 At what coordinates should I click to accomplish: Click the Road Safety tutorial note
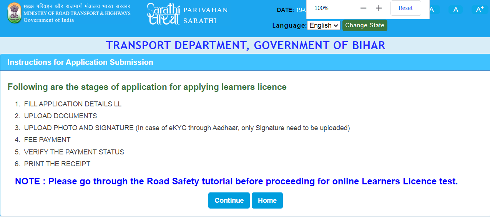(236, 181)
